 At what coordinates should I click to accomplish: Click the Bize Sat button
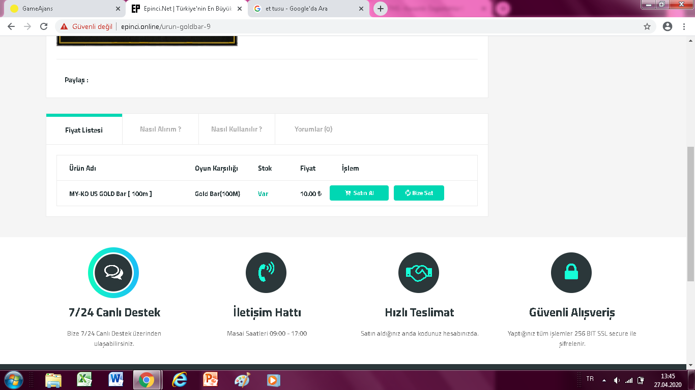point(419,193)
